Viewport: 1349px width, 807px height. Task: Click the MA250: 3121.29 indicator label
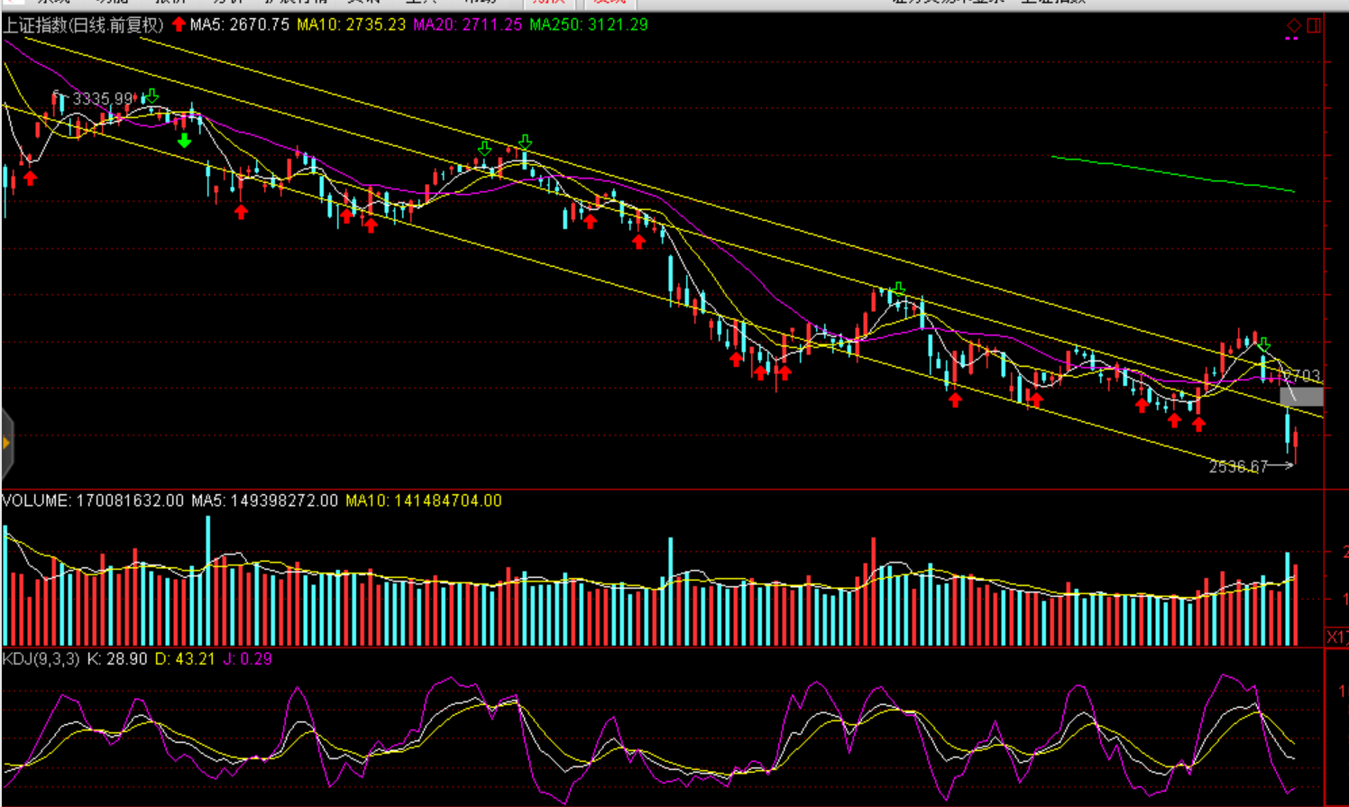(588, 24)
